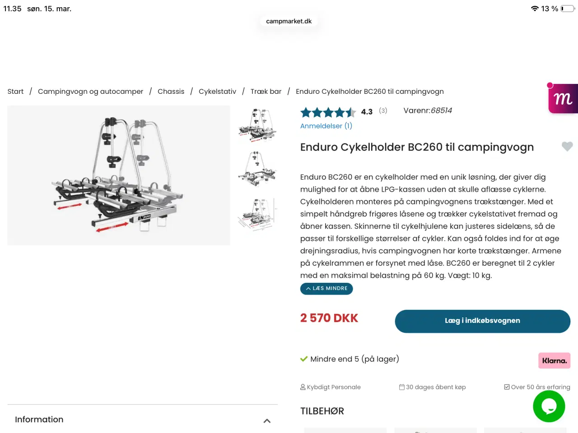Collapse the description with LÆS MINDRE
This screenshot has height=433, width=578.
pos(326,288)
